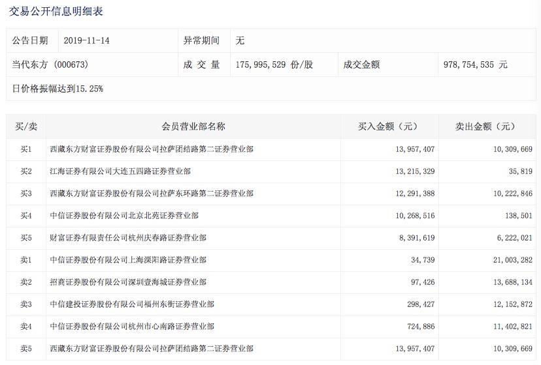Select 招商证券股份有限公司深圳壹海城证券营业部
Viewport: 541px width, 365px height.
(128, 282)
